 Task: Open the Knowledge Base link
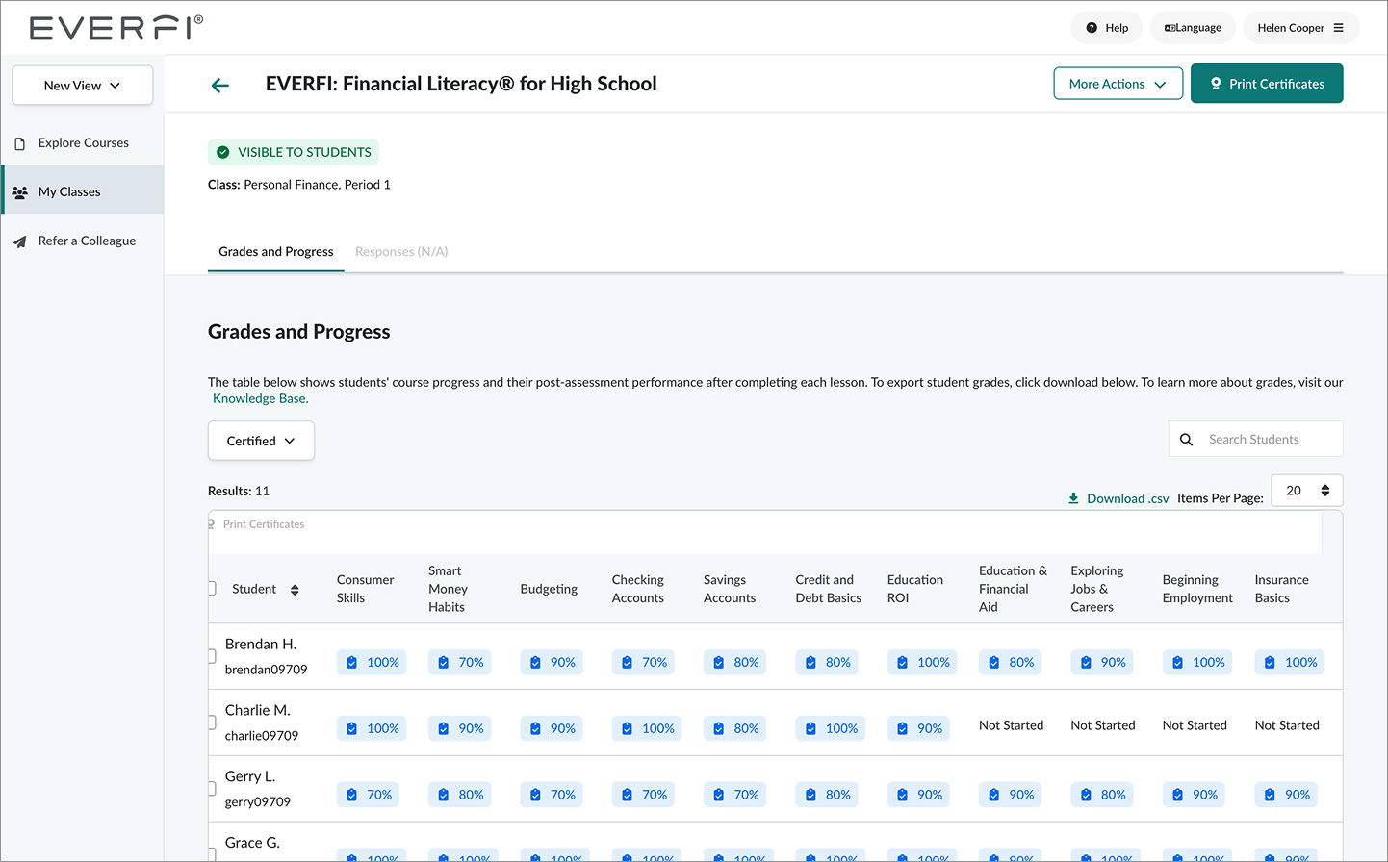point(260,398)
